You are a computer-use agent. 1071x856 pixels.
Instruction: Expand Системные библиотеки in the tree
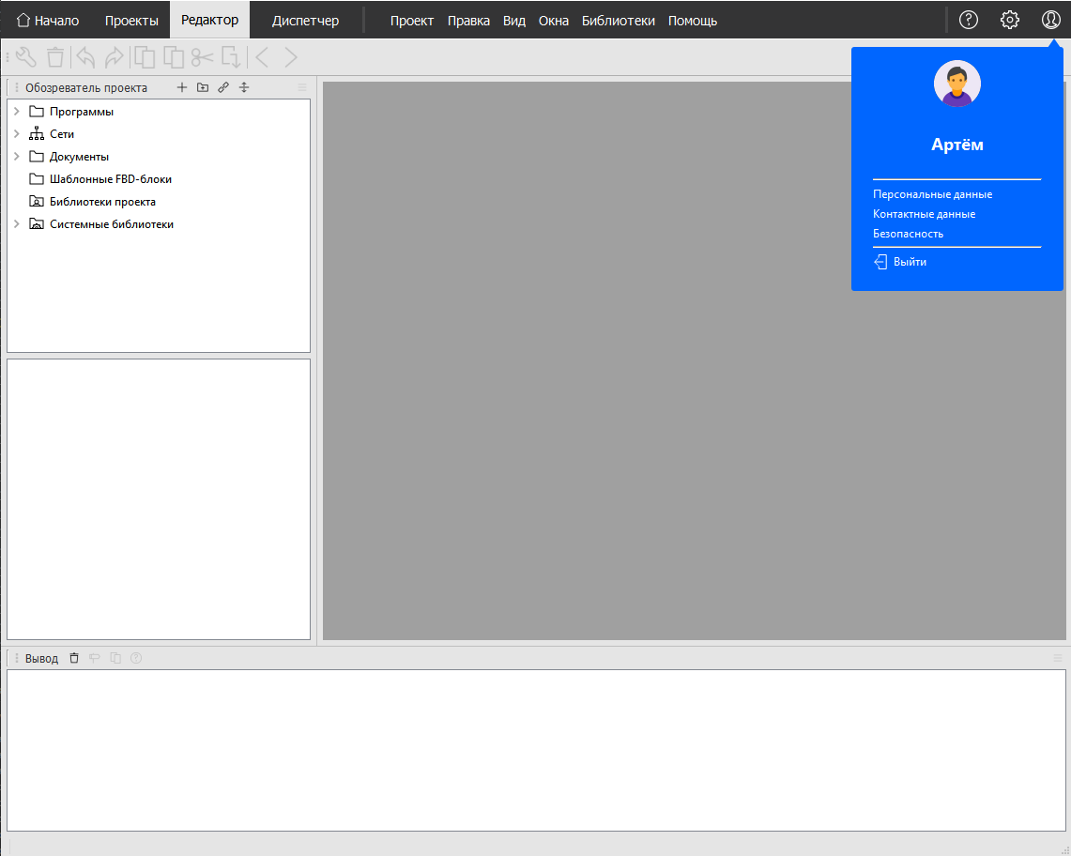pos(15,223)
